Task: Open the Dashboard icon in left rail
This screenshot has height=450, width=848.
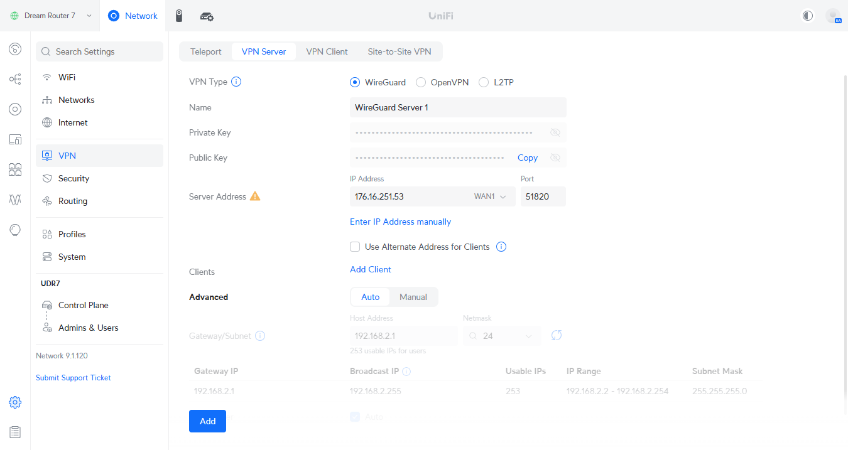Action: (15, 49)
